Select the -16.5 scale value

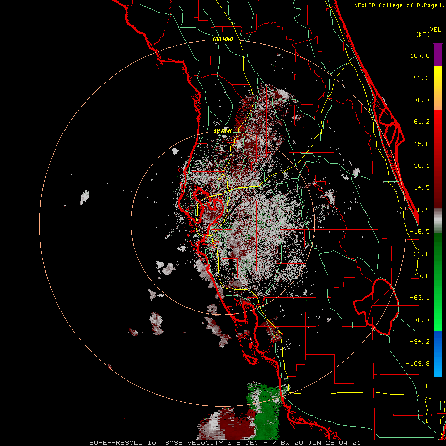tap(420, 232)
